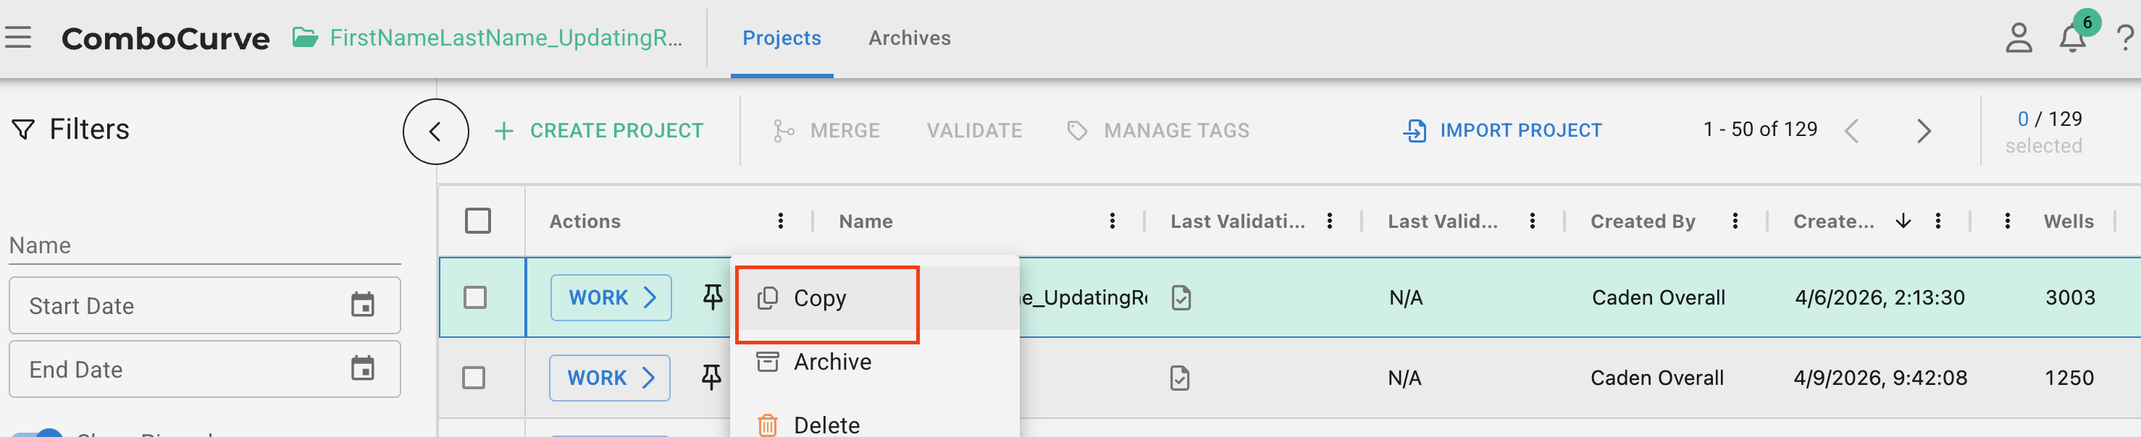Open the notifications bell
This screenshot has width=2141, height=437.
(x=2071, y=38)
